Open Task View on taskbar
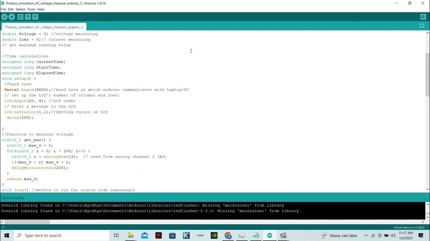The width and height of the screenshot is (430, 241). [x=116, y=235]
